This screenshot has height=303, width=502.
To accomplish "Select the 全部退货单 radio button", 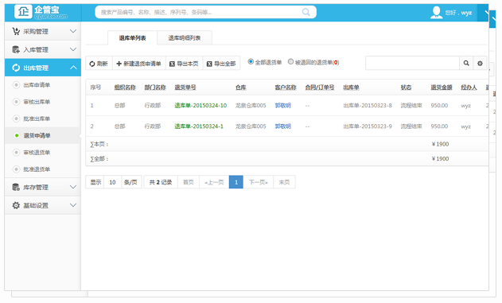I will [251, 61].
